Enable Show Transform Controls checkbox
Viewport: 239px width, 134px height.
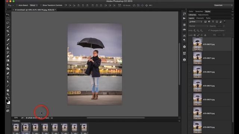click(x=41, y=5)
